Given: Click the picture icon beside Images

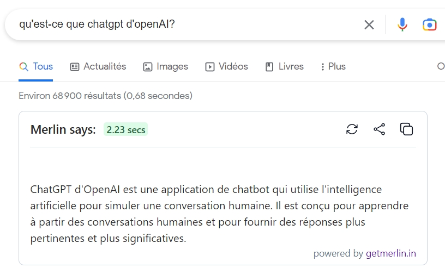Looking at the screenshot, I should [148, 67].
